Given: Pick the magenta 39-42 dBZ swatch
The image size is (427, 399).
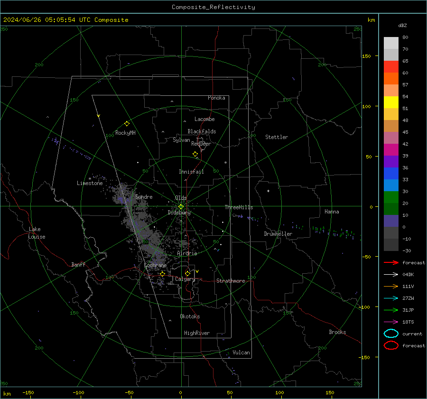Looking at the screenshot, I should point(391,150).
